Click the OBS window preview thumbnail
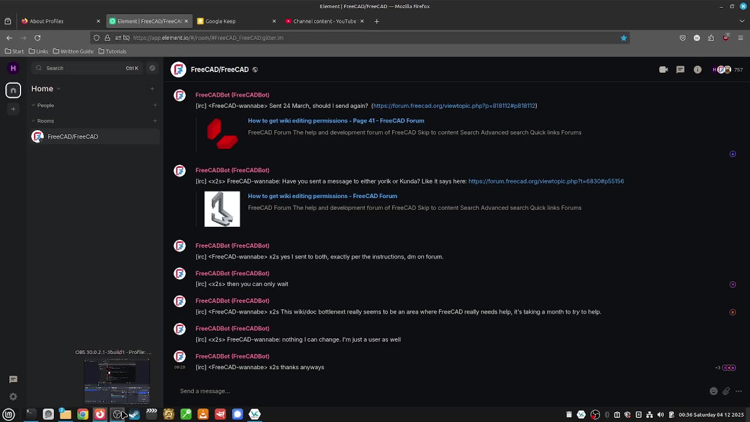 pyautogui.click(x=116, y=382)
